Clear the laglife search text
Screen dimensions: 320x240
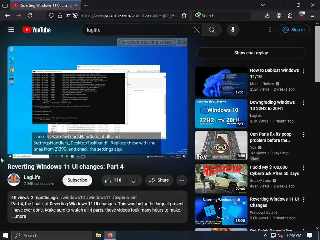(x=197, y=30)
